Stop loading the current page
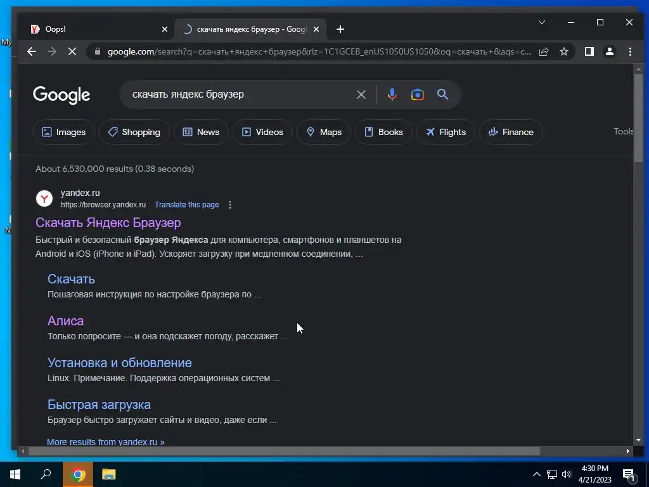 pos(72,51)
